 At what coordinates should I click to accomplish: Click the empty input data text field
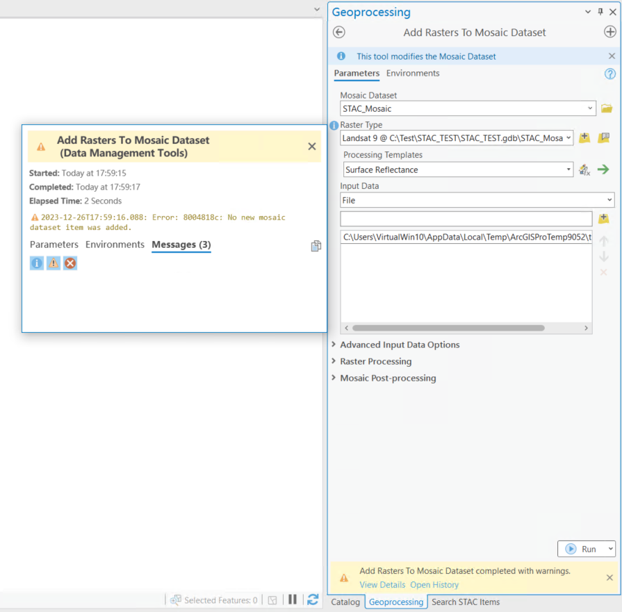tap(466, 218)
